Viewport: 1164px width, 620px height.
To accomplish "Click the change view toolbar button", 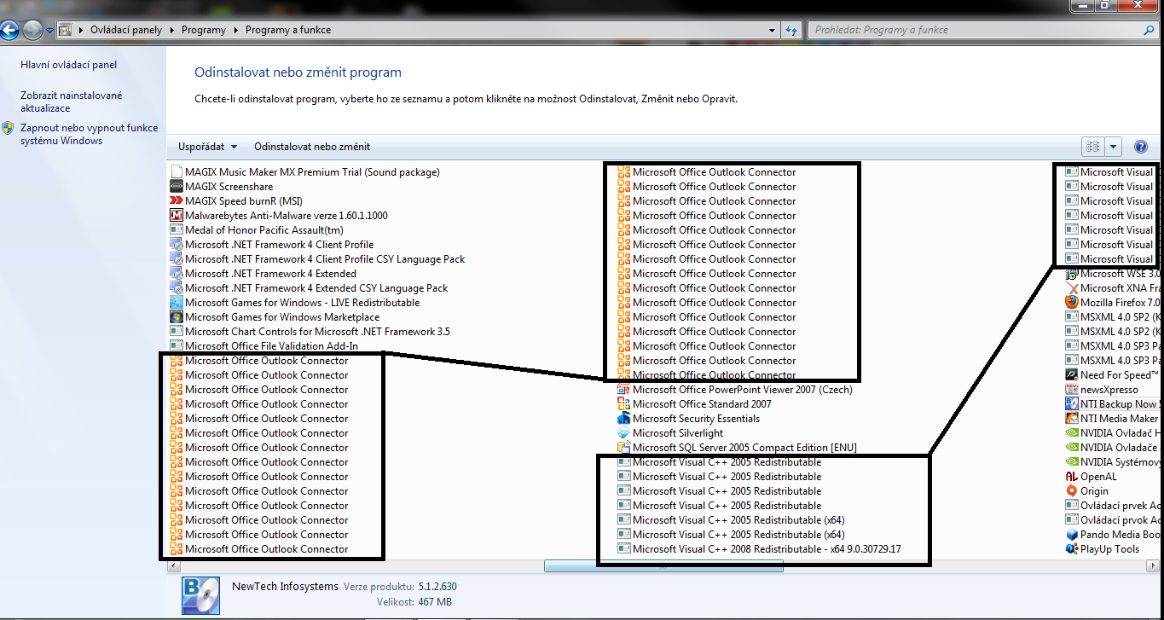I will pyautogui.click(x=1093, y=147).
